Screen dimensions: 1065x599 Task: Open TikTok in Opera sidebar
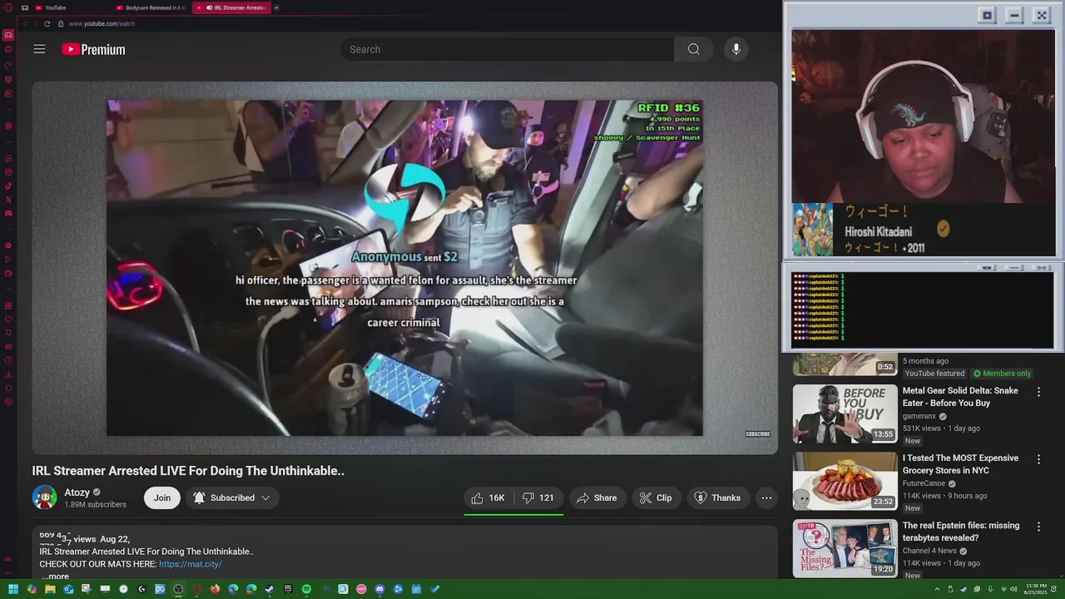coord(8,186)
